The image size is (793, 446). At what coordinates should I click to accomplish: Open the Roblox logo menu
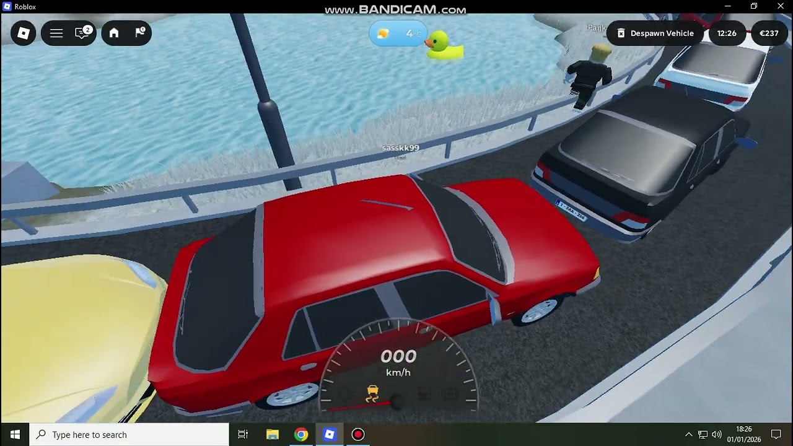(x=24, y=33)
